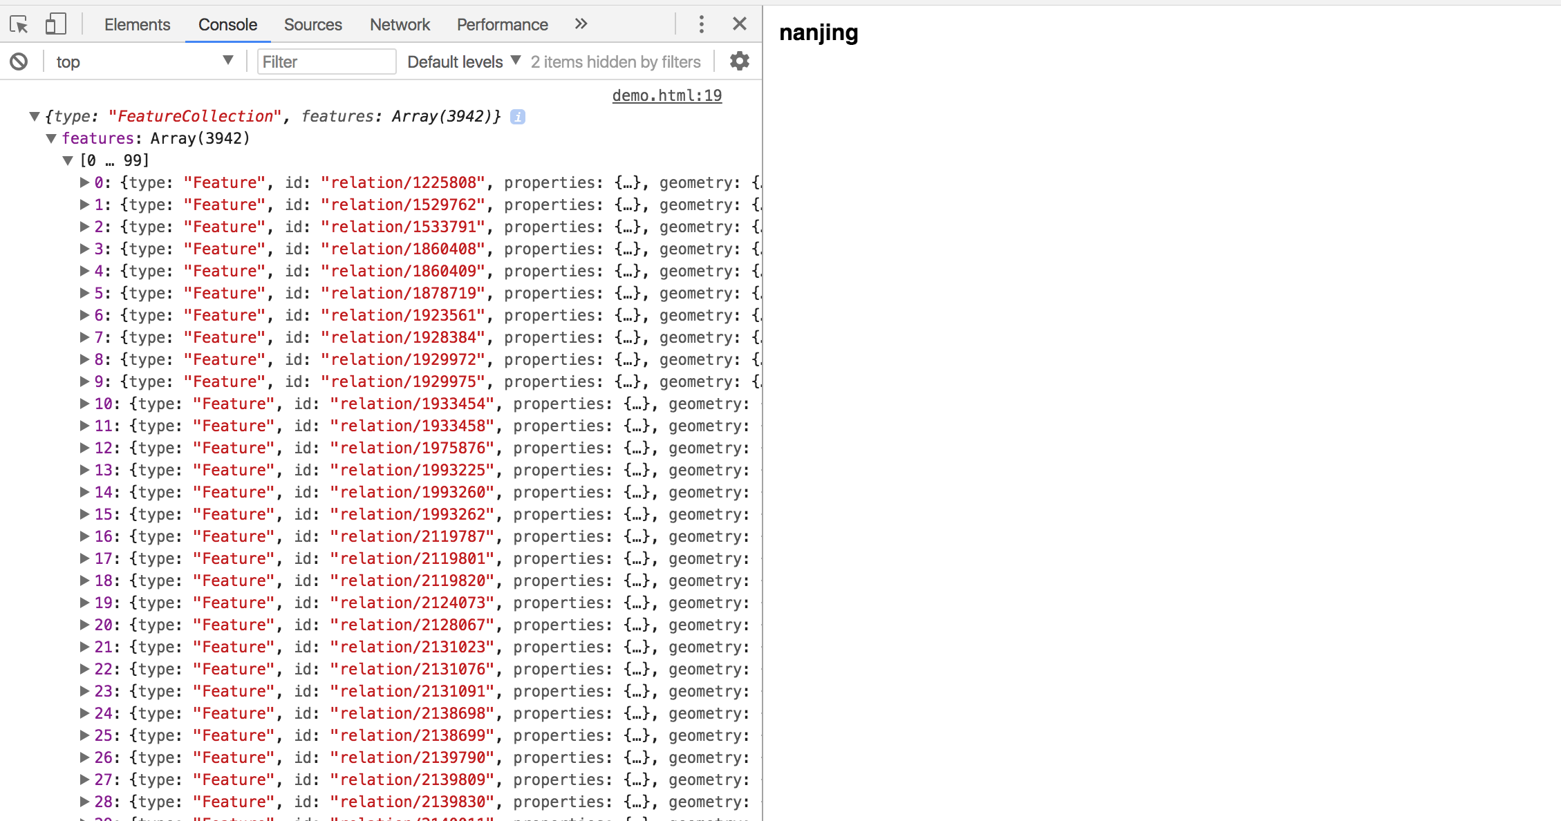Collapse the features Array(3942) entry

pyautogui.click(x=51, y=138)
